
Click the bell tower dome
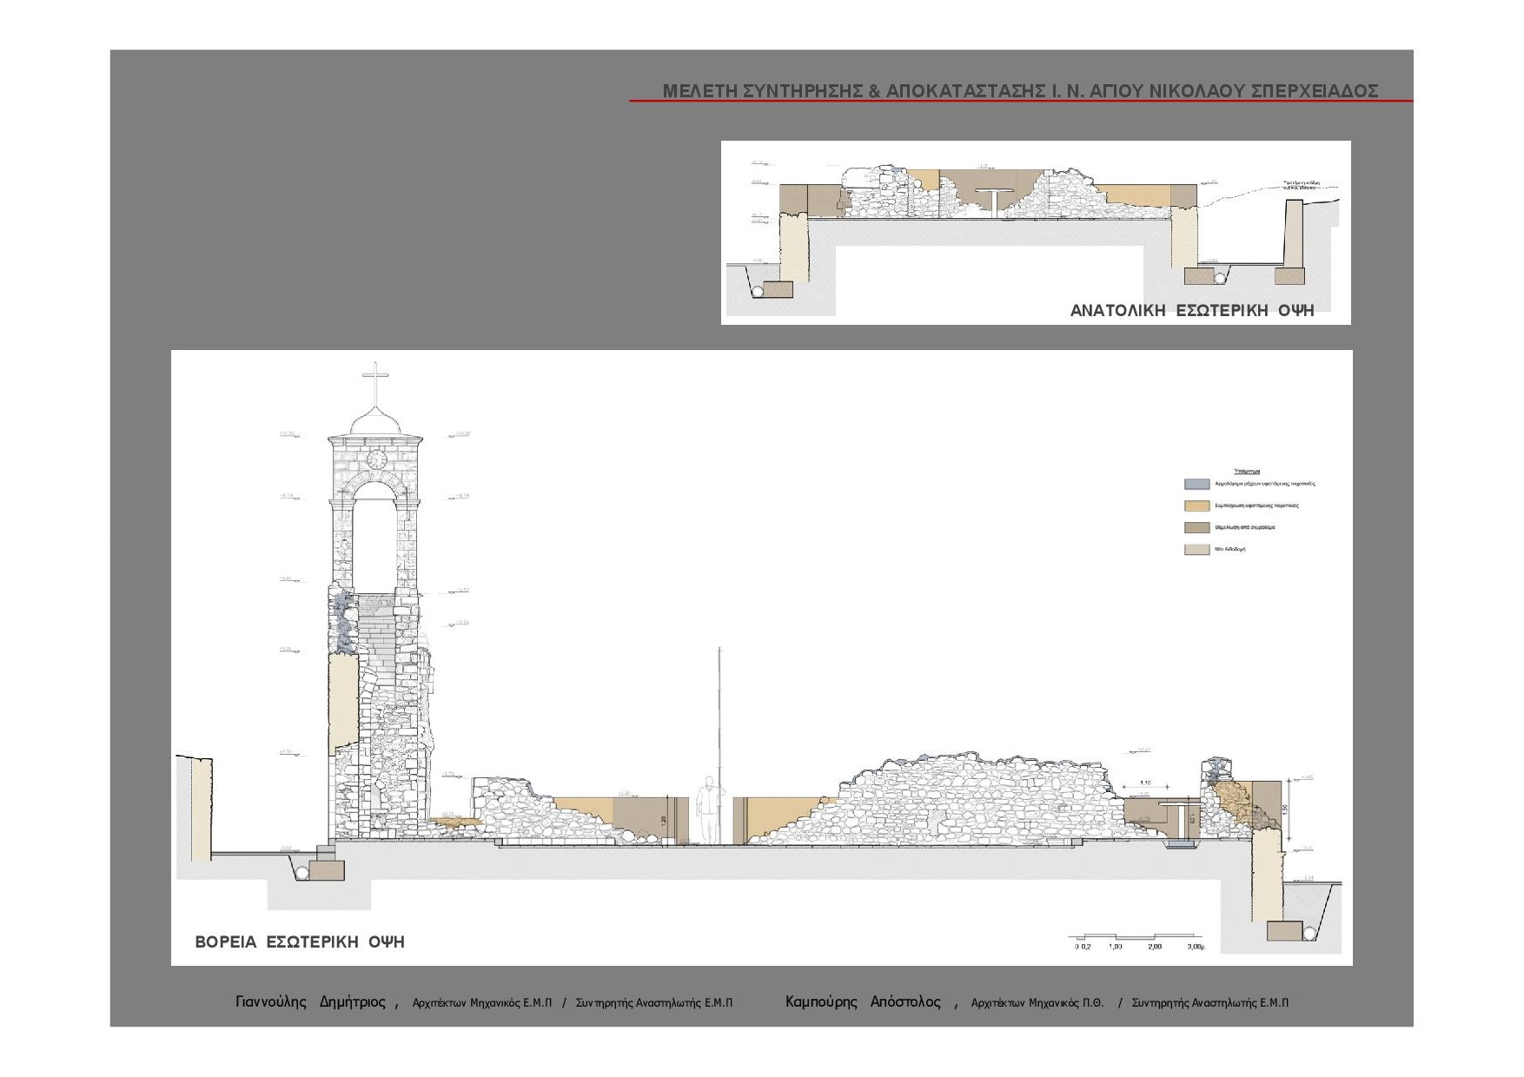tap(375, 422)
